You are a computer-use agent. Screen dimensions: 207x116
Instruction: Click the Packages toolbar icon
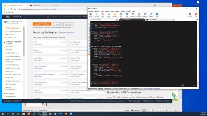pyautogui.click(x=145, y=15)
